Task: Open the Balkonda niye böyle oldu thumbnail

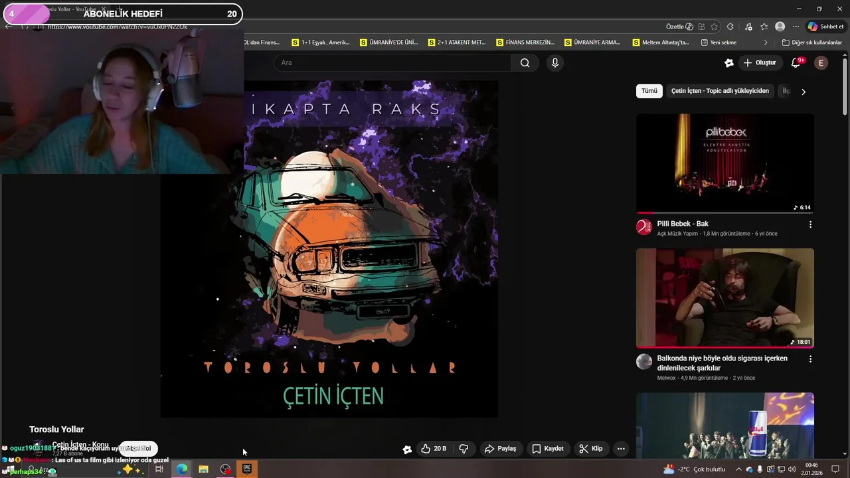Action: coord(725,298)
